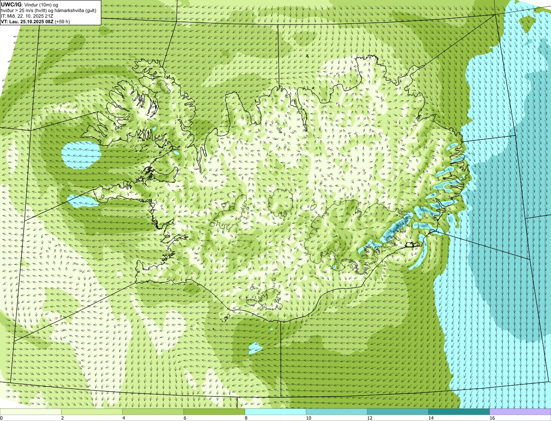Image resolution: width=551 pixels, height=421 pixels.
Task: Click the '0' tick label on scale
Action: [2, 418]
